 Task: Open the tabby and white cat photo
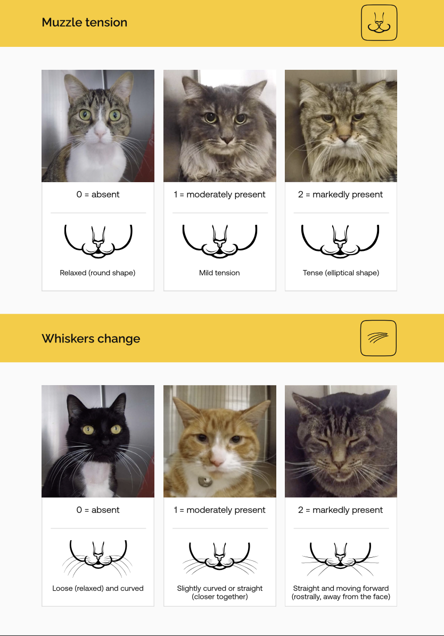pos(98,126)
